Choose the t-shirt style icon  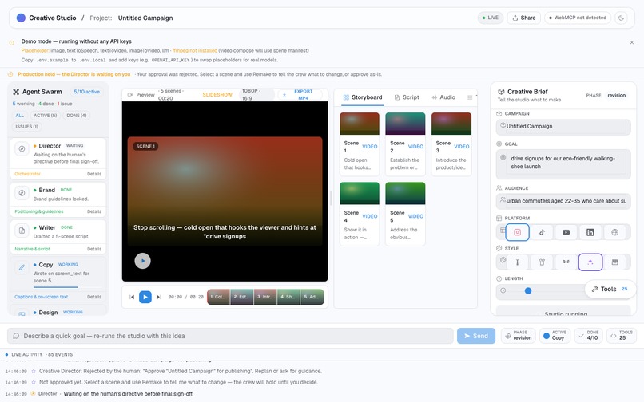542,262
